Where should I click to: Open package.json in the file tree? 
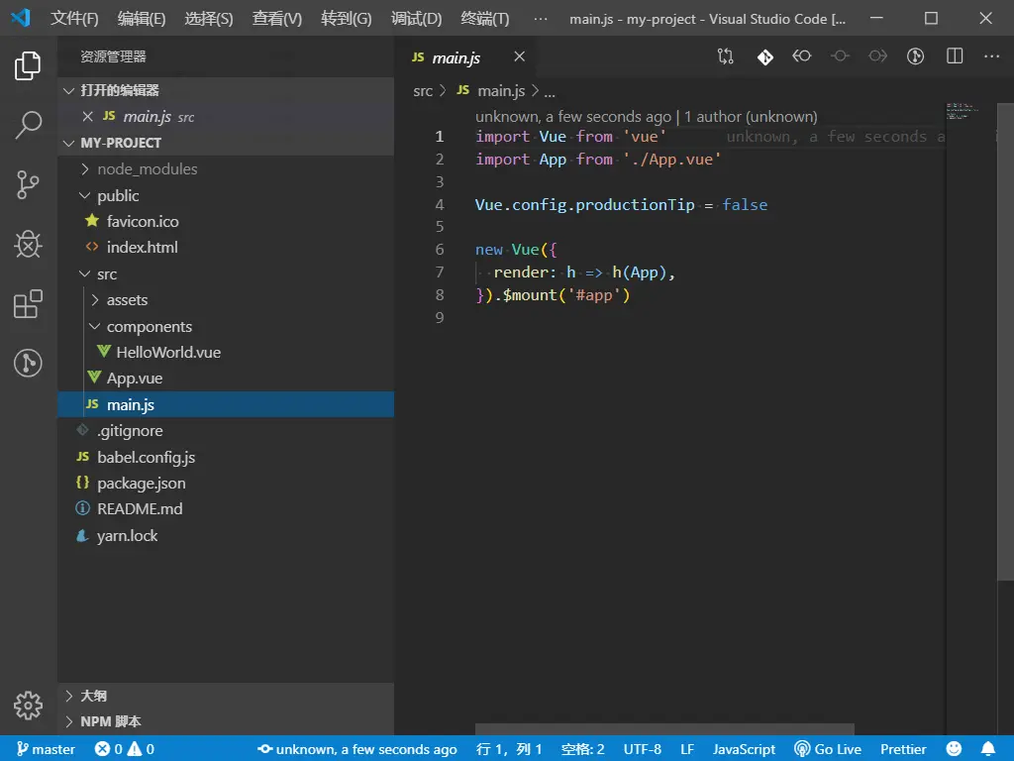[x=226, y=483]
